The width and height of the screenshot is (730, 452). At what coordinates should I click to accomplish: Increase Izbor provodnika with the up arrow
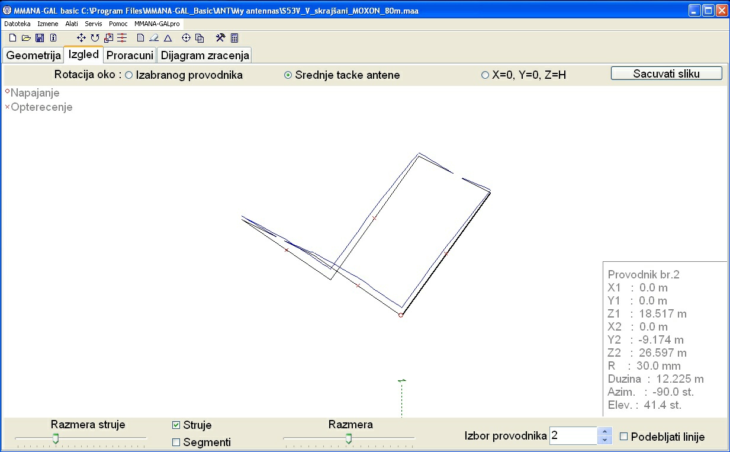tap(604, 431)
